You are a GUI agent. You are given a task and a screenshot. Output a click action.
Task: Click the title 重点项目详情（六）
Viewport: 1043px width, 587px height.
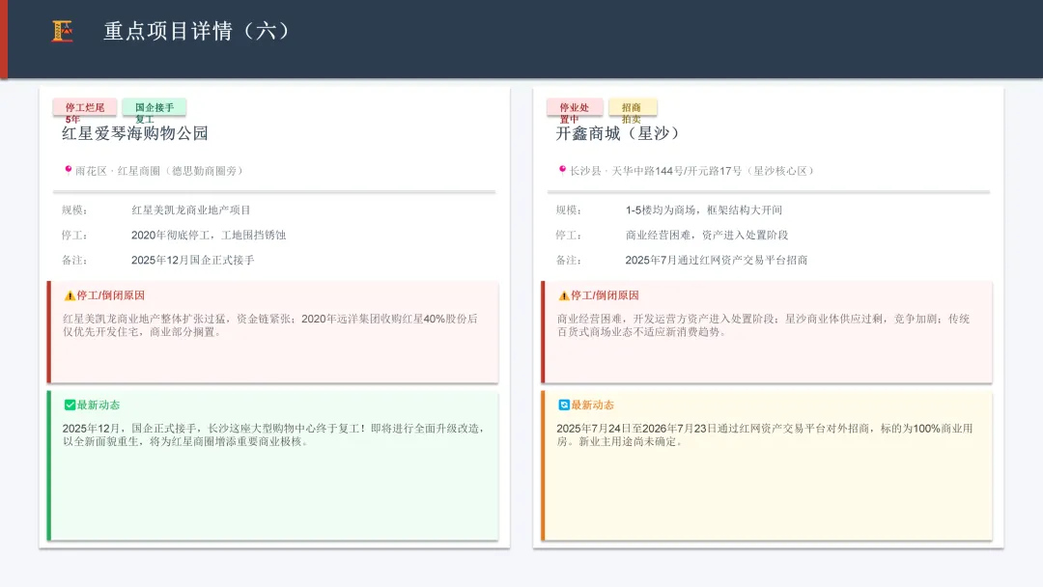[196, 31]
